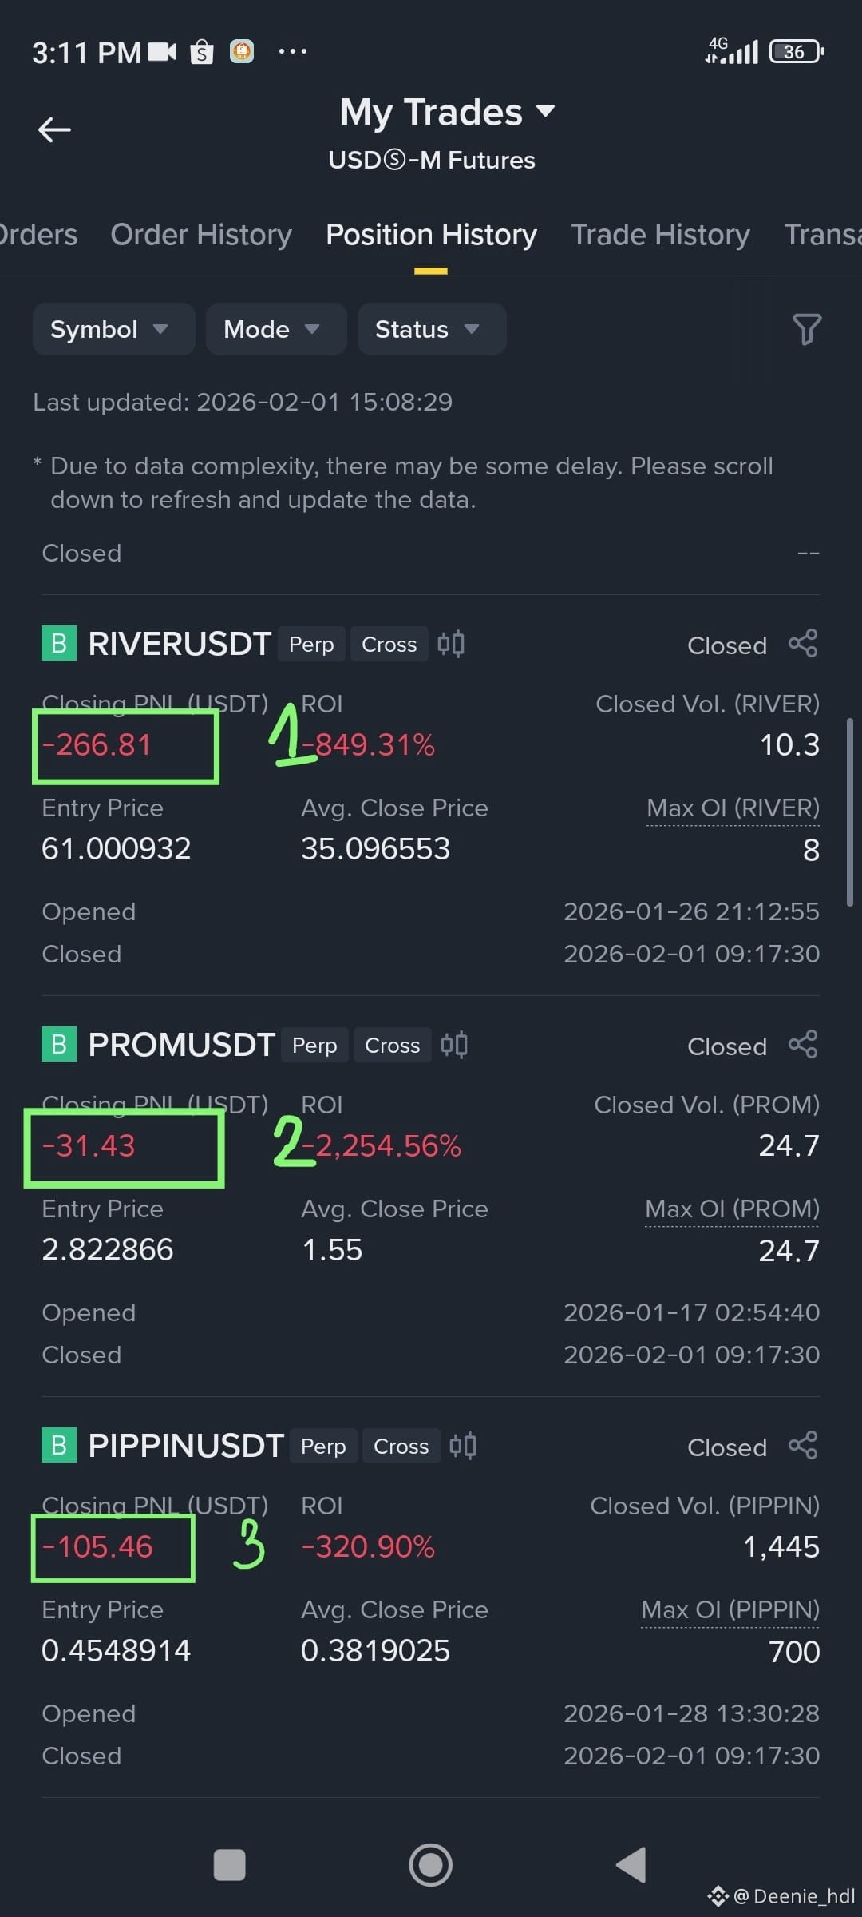Expand the Status filter dropdown
The width and height of the screenshot is (862, 1917).
(x=431, y=329)
